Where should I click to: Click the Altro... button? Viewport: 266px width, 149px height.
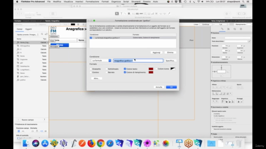coord(96,78)
